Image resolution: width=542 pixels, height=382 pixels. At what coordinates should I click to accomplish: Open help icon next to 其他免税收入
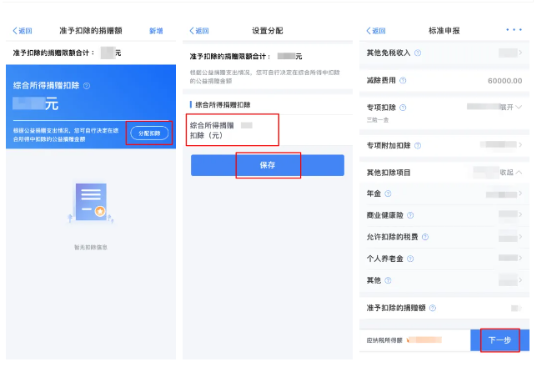click(x=418, y=53)
